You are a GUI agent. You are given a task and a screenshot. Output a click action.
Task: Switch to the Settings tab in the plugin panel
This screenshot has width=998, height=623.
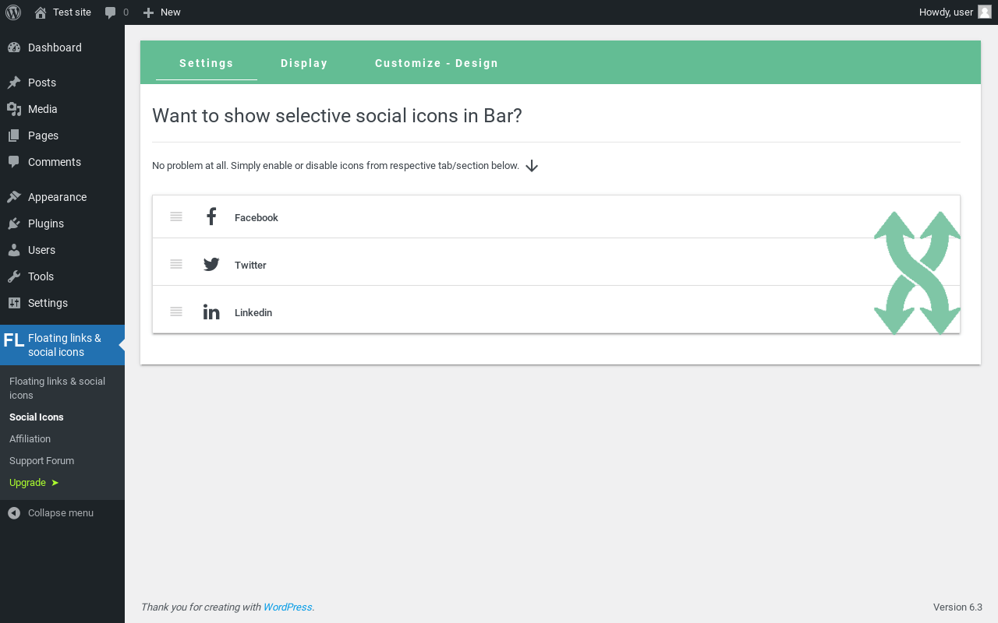[207, 63]
